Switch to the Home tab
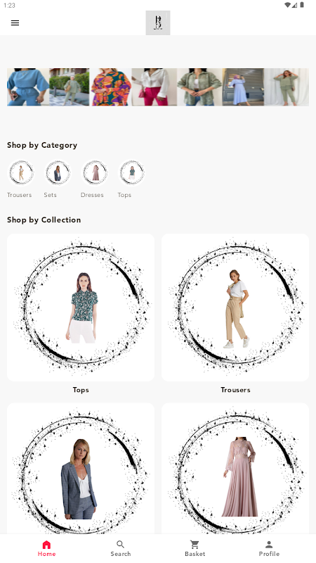The image size is (316, 563). click(46, 548)
